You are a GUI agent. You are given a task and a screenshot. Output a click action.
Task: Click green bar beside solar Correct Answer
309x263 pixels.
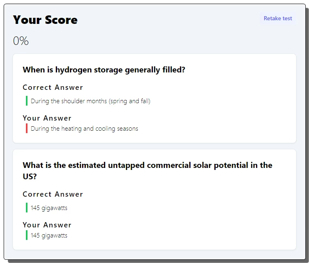click(27, 208)
